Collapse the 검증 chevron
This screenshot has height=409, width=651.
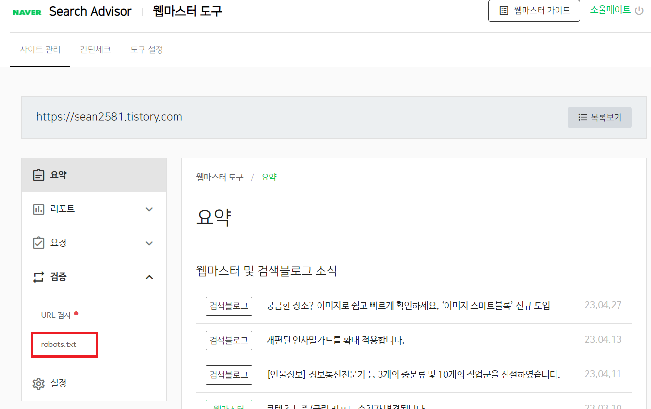click(149, 277)
